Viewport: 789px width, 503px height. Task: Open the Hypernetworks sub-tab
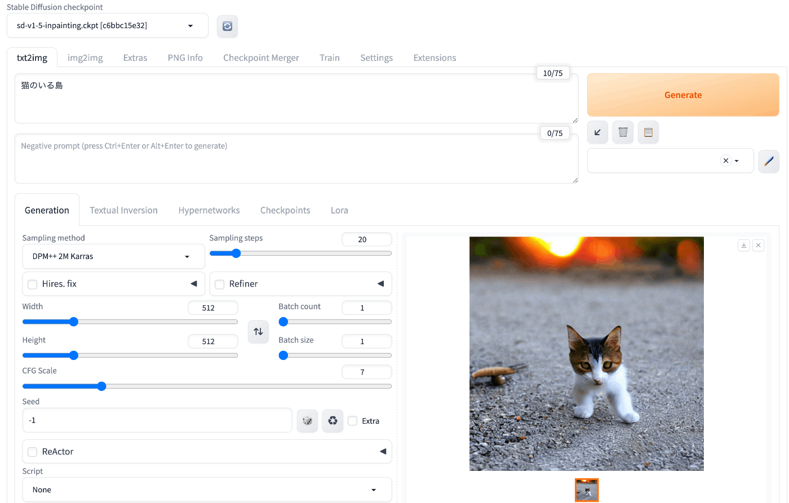tap(209, 210)
